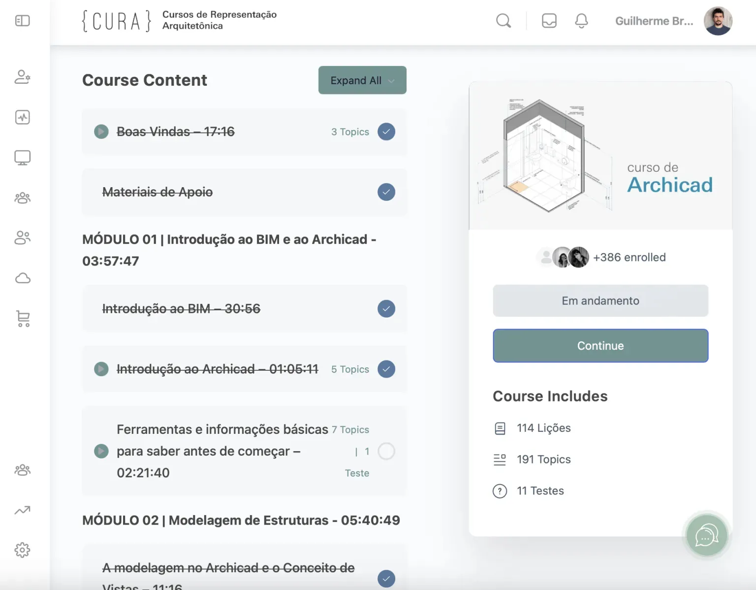This screenshot has height=590, width=756.
Task: Click enrolled students avatars
Action: pyautogui.click(x=563, y=257)
